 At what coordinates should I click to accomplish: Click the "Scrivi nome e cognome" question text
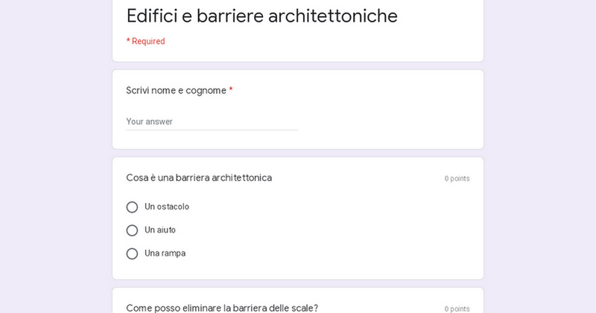coord(176,91)
